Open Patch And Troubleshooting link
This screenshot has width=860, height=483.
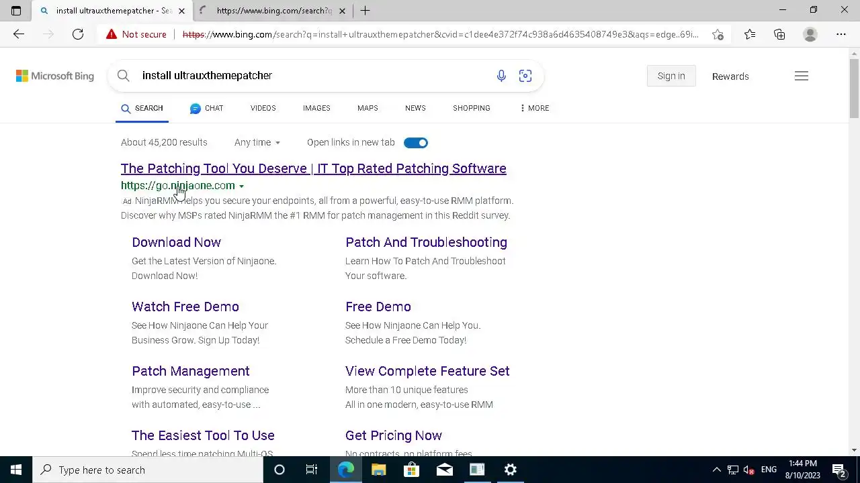[426, 242]
